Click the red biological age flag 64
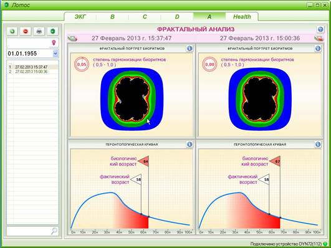This screenshot has height=248, width=331. [x=144, y=161]
